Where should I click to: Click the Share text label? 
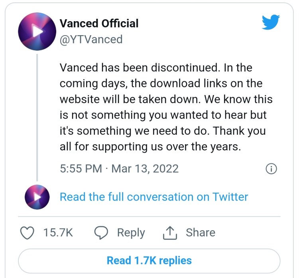click(x=201, y=232)
